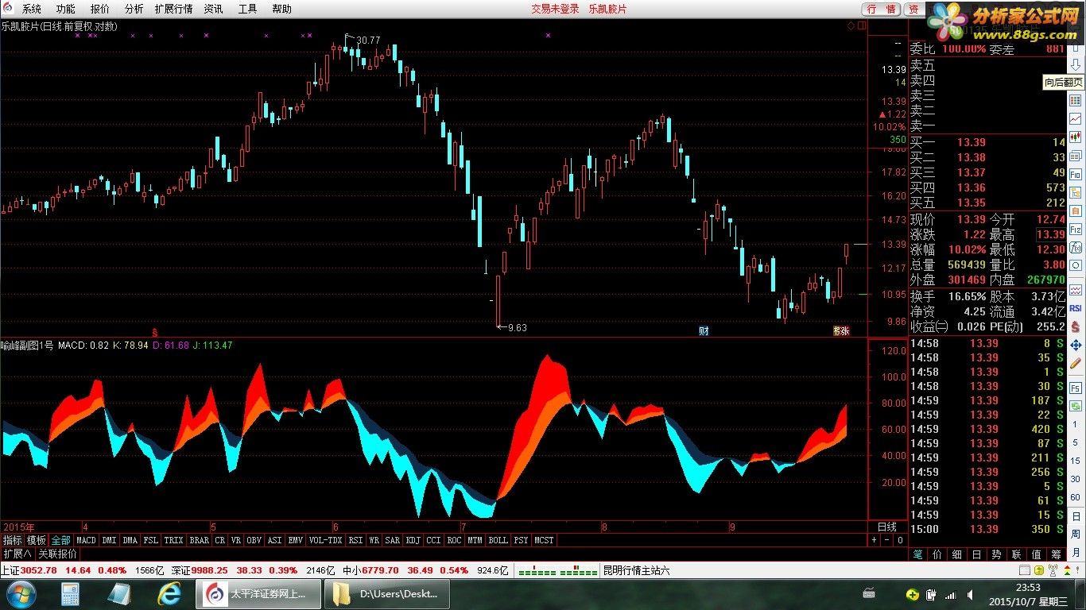The height and width of the screenshot is (610, 1086).
Task: Open the 功能 menu
Action: [66, 9]
